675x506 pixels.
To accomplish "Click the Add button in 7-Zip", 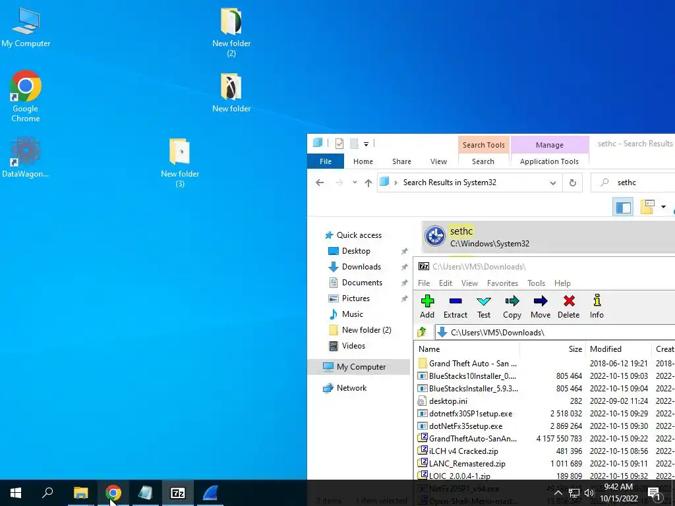I will click(x=427, y=307).
